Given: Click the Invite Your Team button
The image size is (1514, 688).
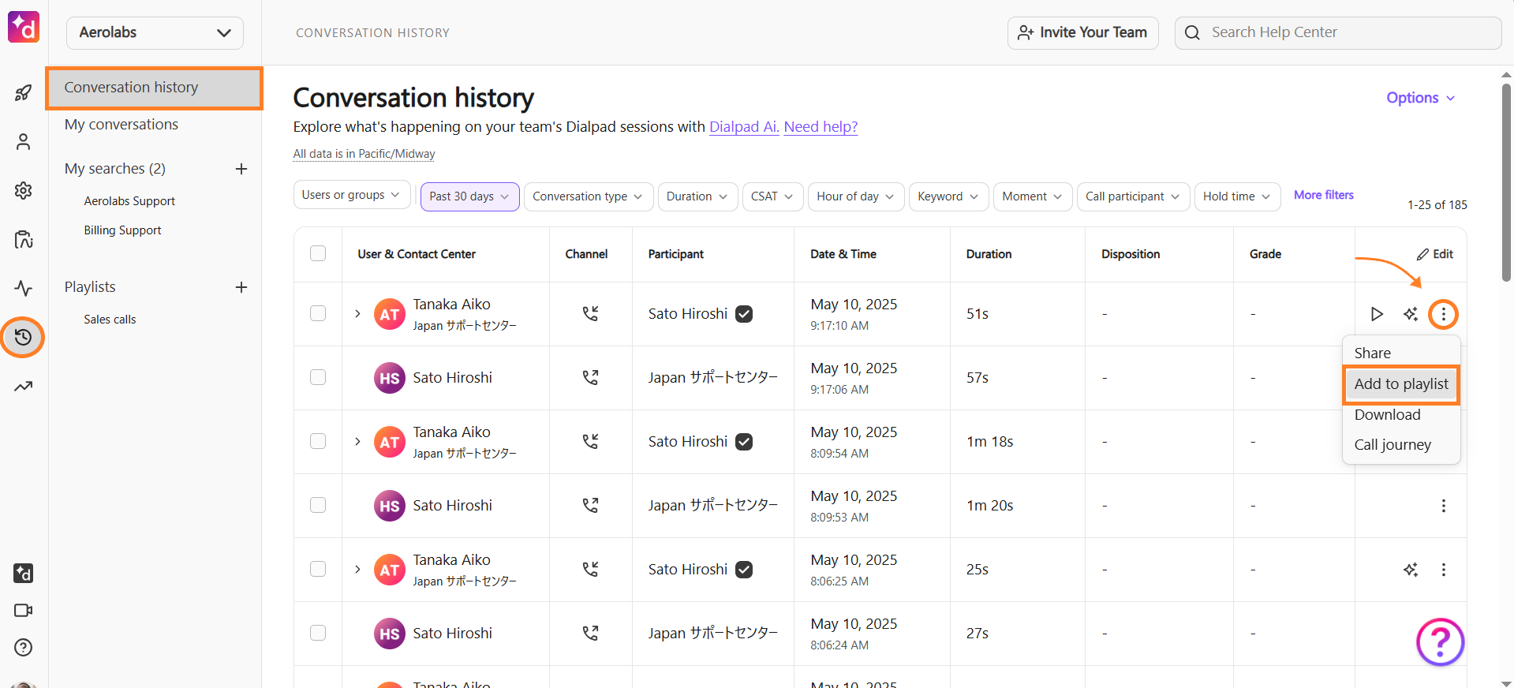Looking at the screenshot, I should [1082, 32].
